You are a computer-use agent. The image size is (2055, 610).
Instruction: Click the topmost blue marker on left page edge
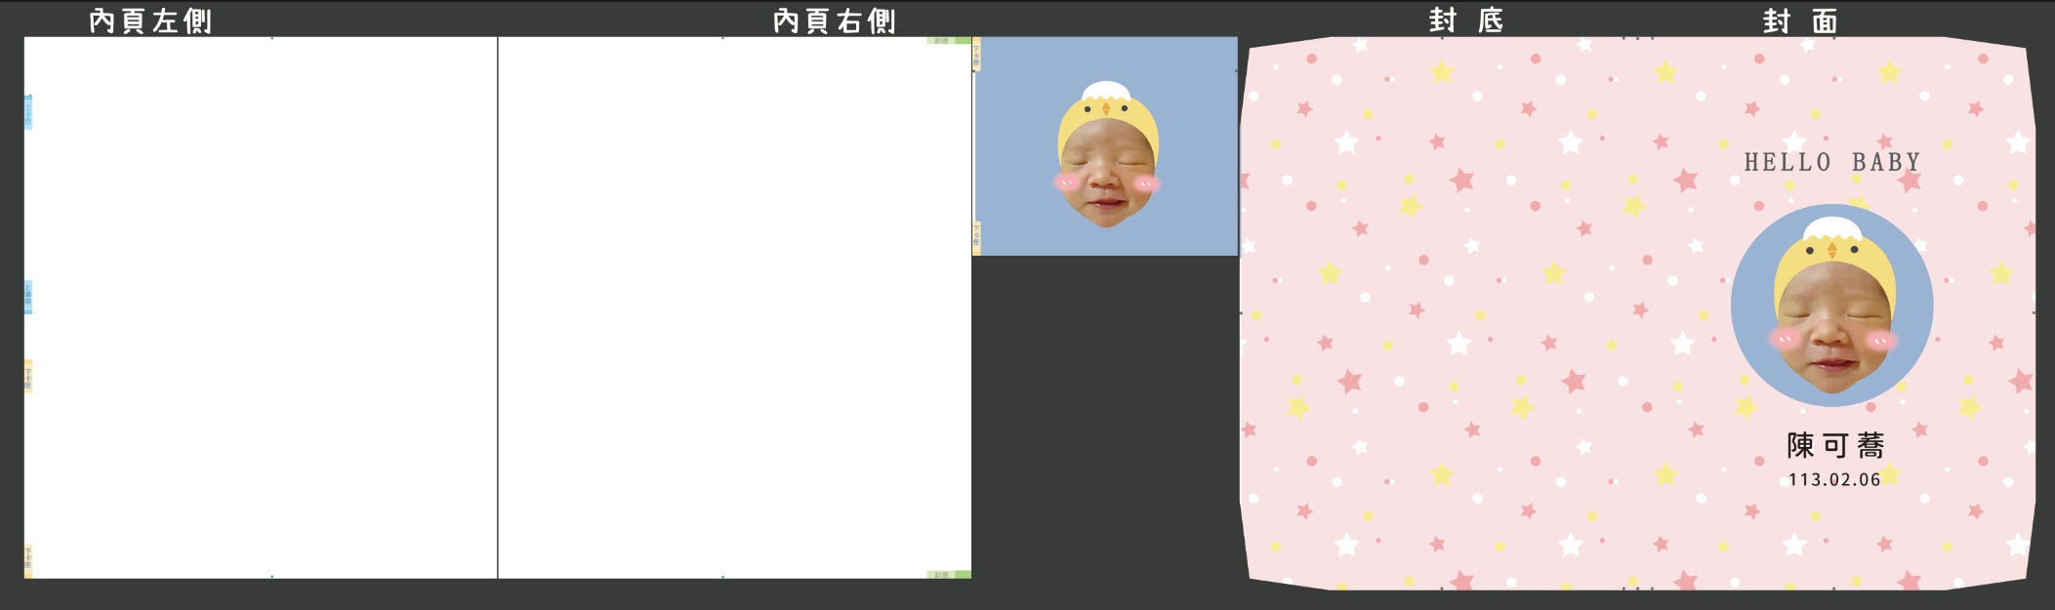point(28,112)
